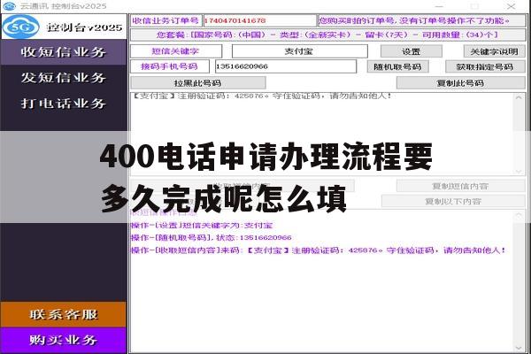The width and height of the screenshot is (531, 354).
Task: Click SMS box scrollbar up arrow
Action: tap(519, 97)
